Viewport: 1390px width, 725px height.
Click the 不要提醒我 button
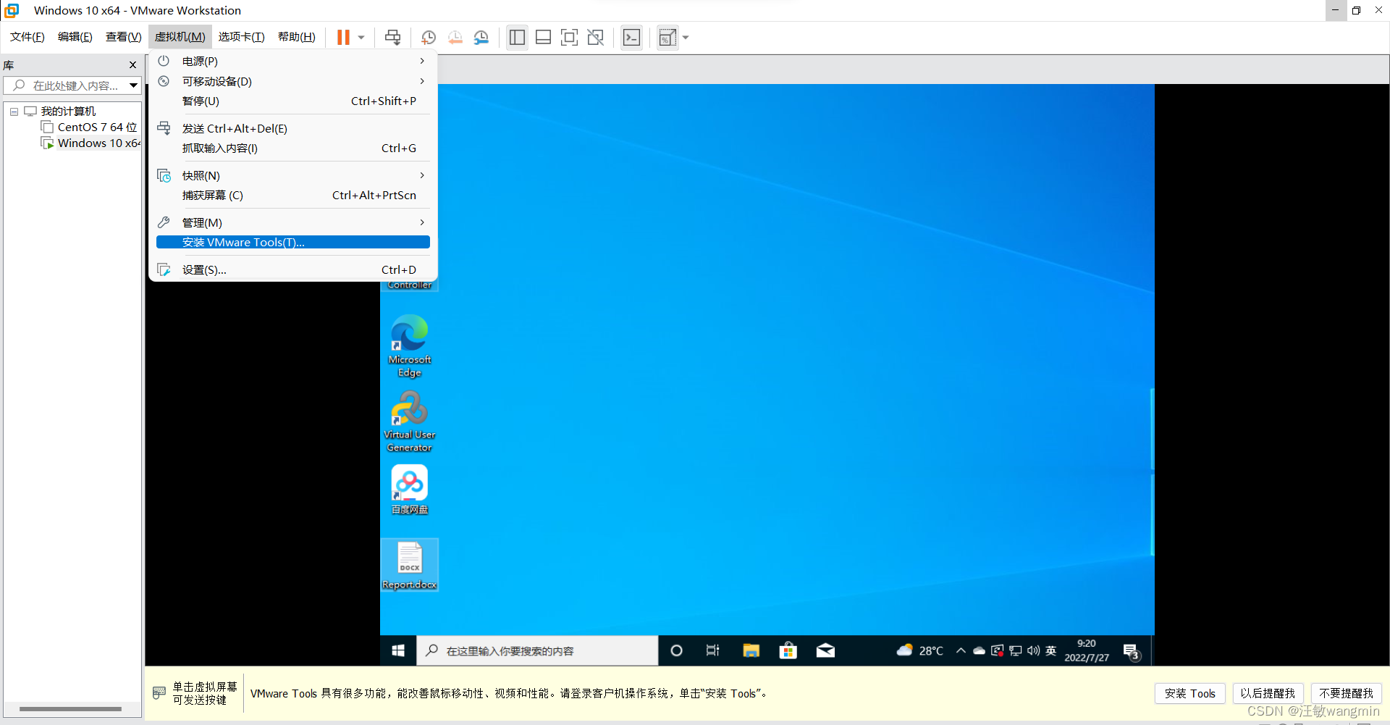pyautogui.click(x=1346, y=693)
